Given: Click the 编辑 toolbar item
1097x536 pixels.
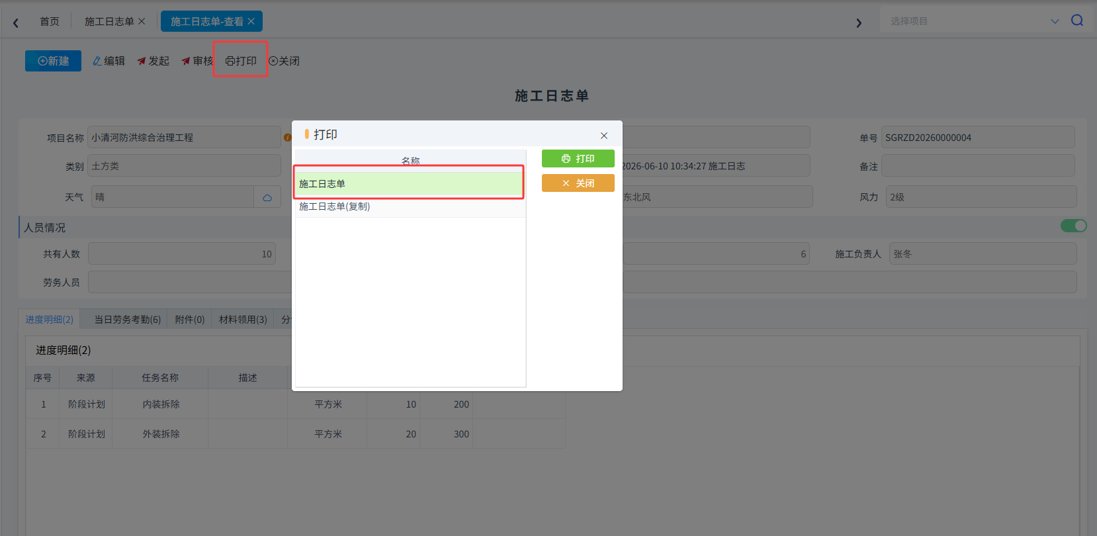Looking at the screenshot, I should (x=109, y=61).
